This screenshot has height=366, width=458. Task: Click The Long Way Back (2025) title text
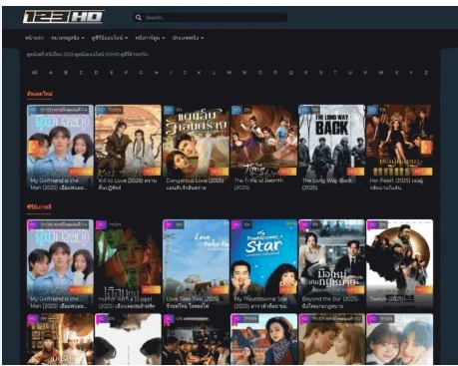click(x=327, y=183)
